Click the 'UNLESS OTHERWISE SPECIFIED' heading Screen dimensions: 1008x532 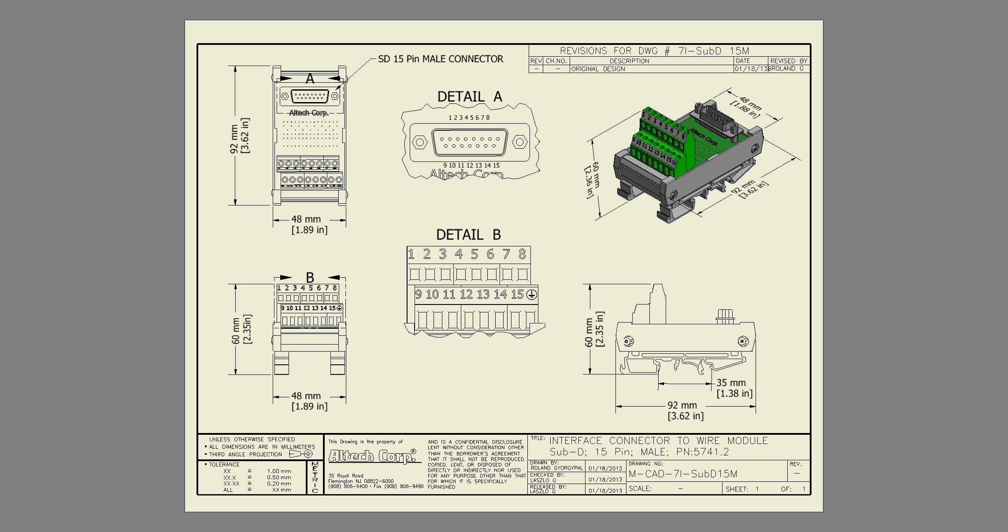(x=252, y=439)
